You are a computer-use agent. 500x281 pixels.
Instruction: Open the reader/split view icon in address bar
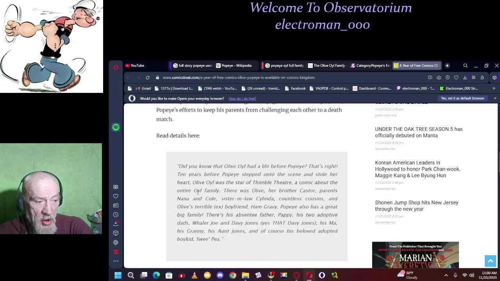(x=430, y=78)
